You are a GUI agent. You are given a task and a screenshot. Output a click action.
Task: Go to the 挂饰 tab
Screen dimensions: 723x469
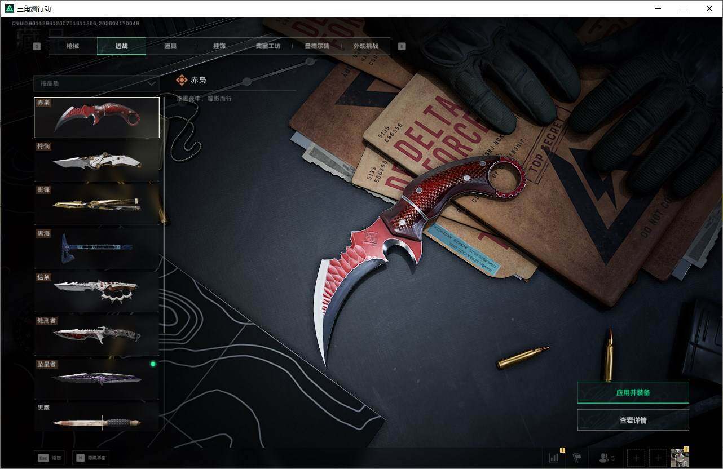pos(219,46)
